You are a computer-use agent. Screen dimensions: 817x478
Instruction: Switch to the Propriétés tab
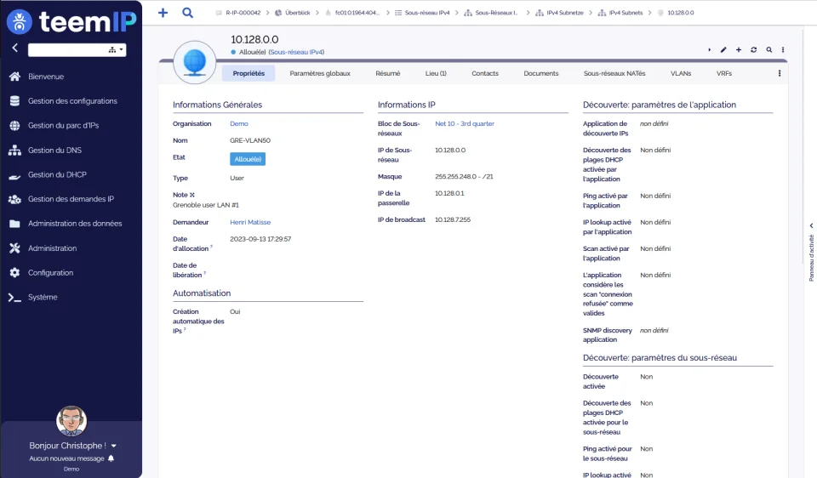click(x=249, y=73)
